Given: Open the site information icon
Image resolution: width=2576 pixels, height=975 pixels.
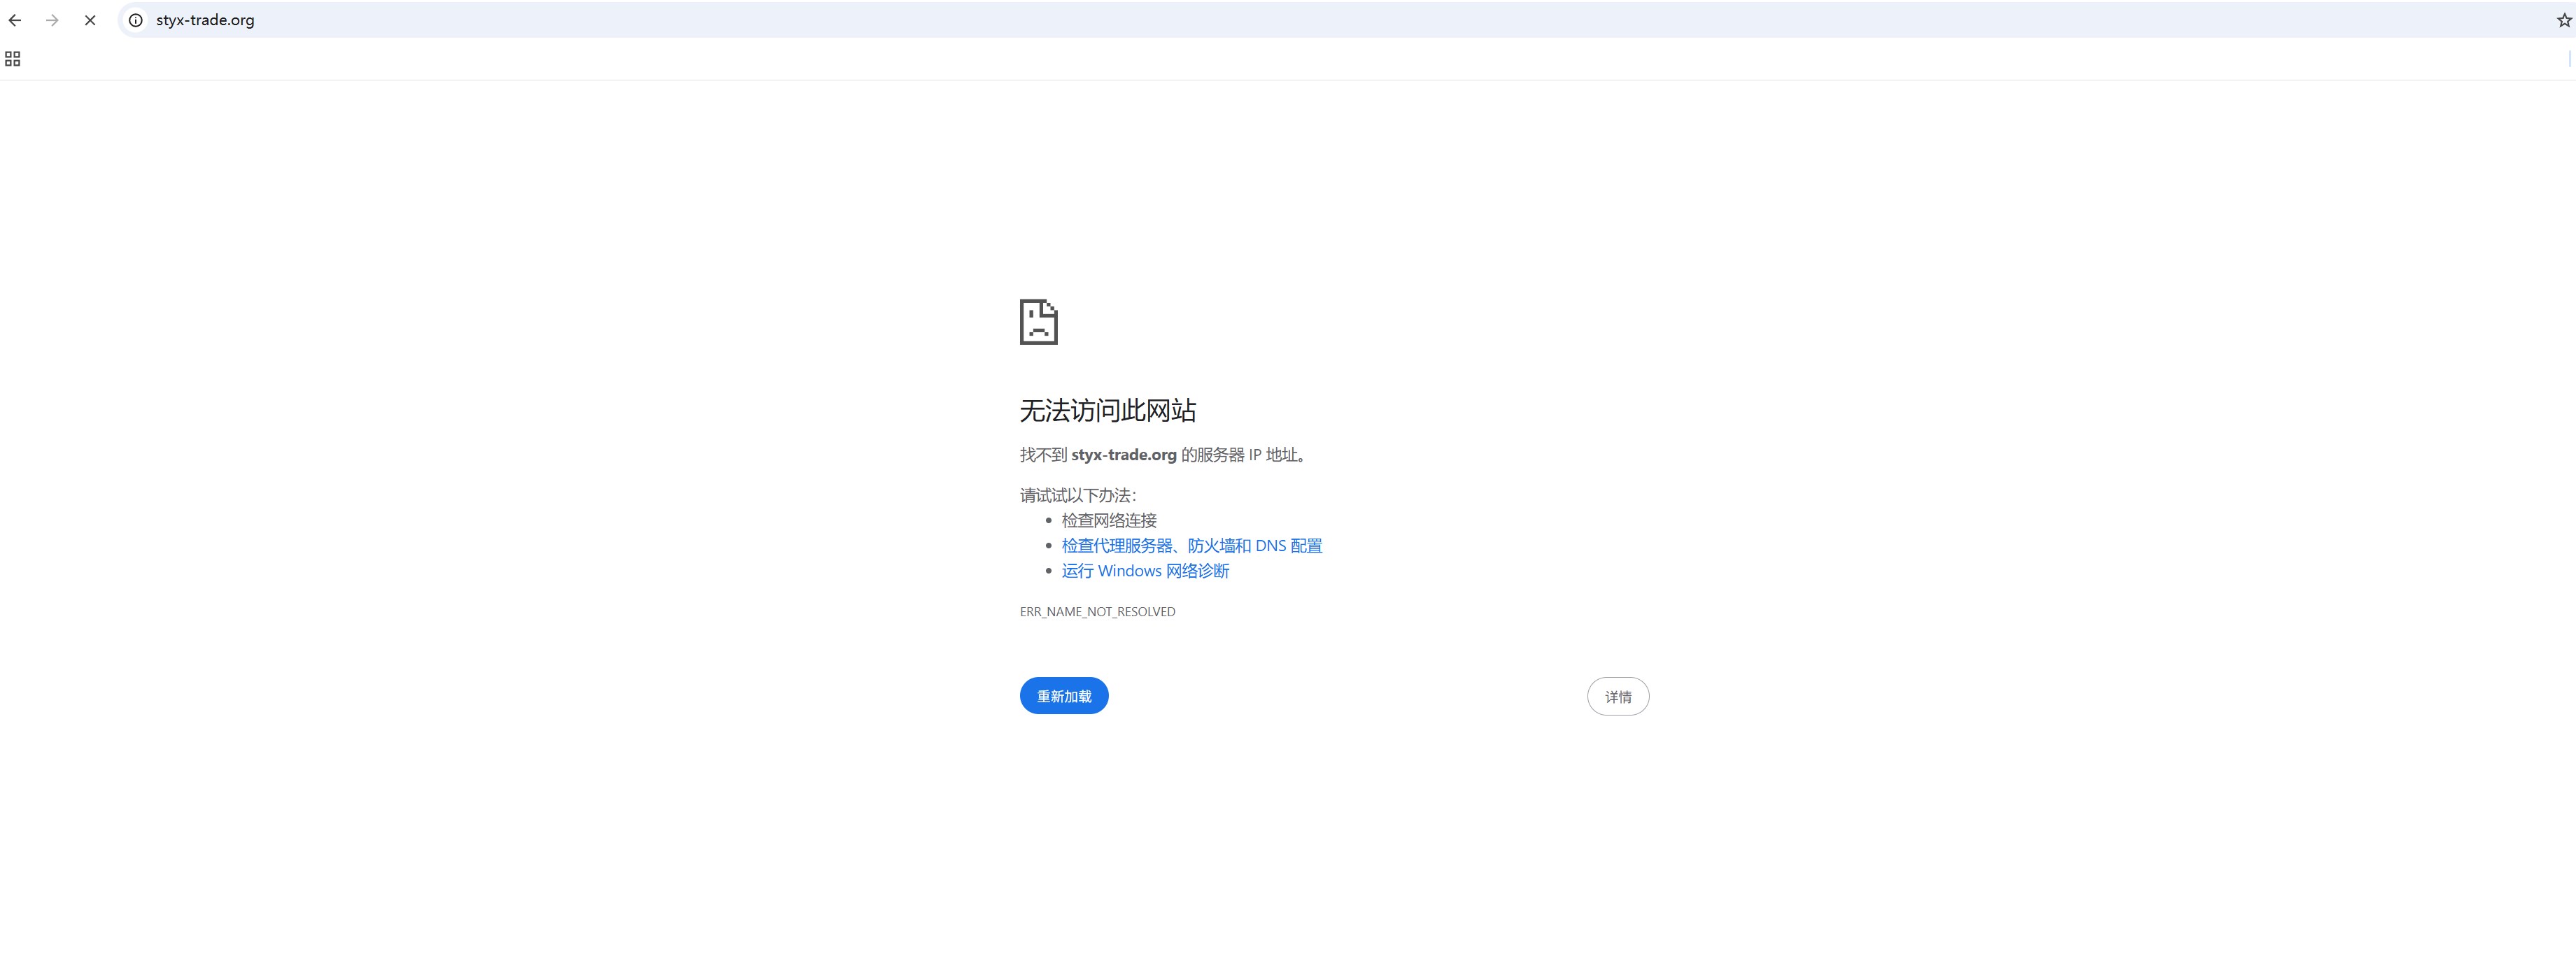Looking at the screenshot, I should coord(136,20).
